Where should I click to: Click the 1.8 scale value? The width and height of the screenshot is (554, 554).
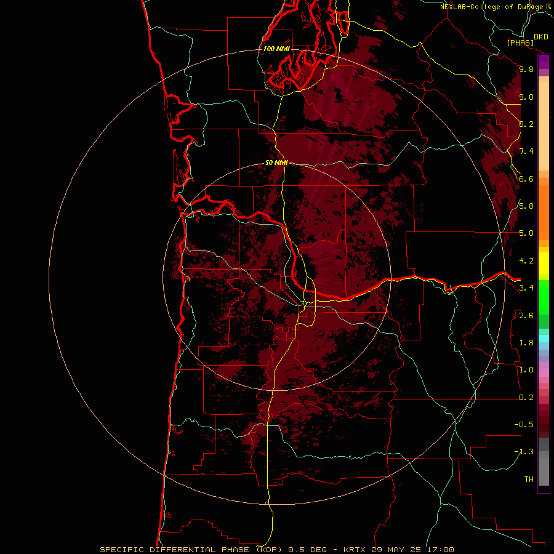point(526,343)
